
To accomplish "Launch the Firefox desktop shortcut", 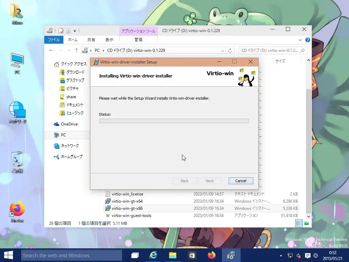I will 17,212.
